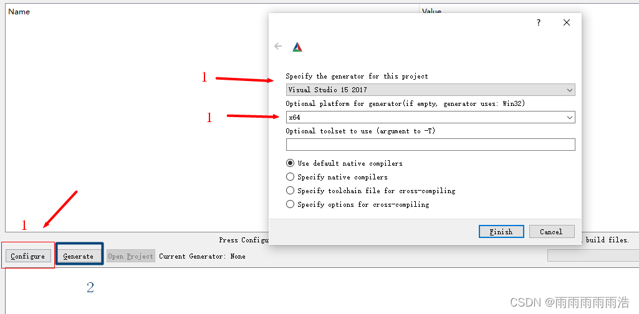Click the Open Project button

[130, 256]
